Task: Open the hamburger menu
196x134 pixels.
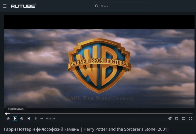Action: click(x=5, y=6)
